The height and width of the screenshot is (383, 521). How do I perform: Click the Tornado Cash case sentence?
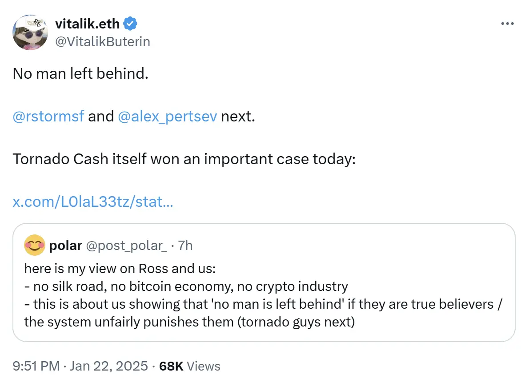point(184,159)
